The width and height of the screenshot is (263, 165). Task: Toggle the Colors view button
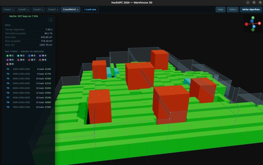click(233, 9)
